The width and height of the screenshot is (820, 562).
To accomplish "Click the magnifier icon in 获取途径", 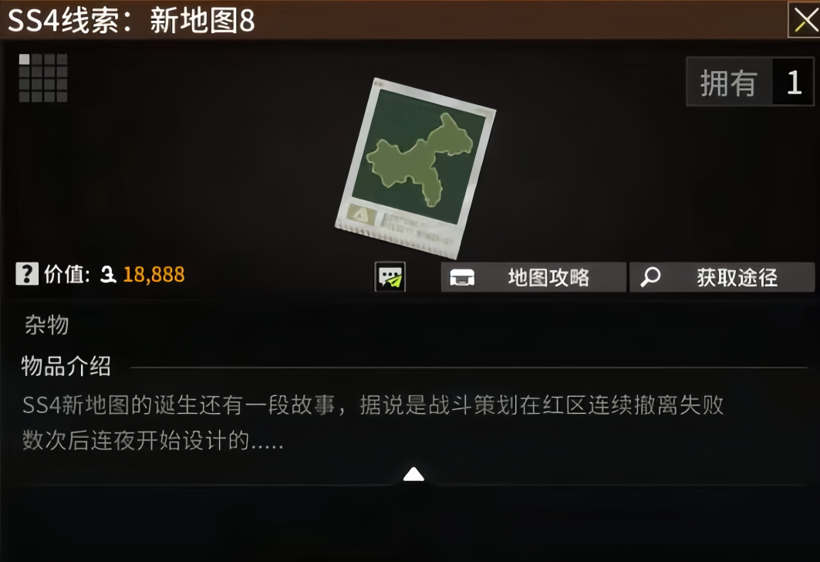I will [x=650, y=277].
